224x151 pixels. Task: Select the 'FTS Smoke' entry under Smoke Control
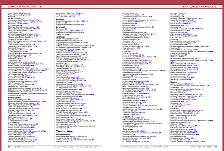pos(14,122)
